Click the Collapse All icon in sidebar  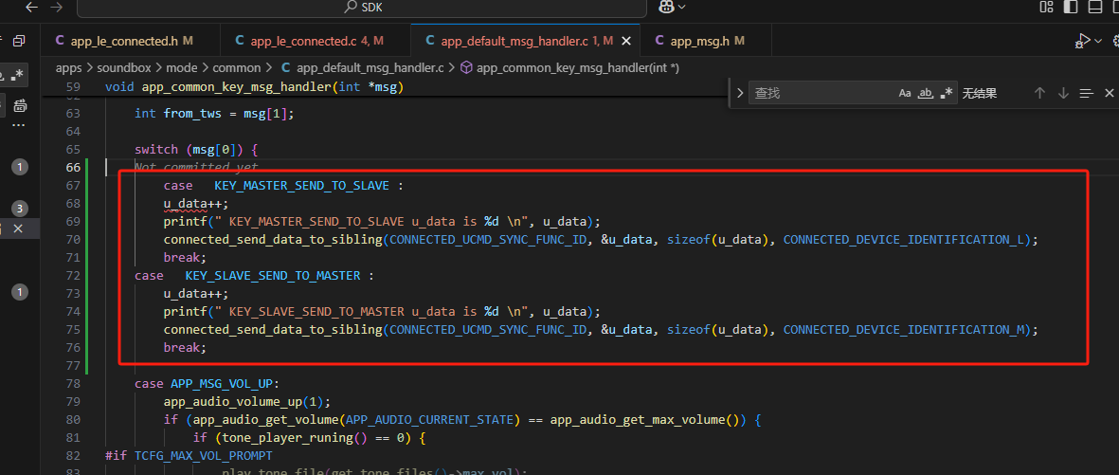19,41
